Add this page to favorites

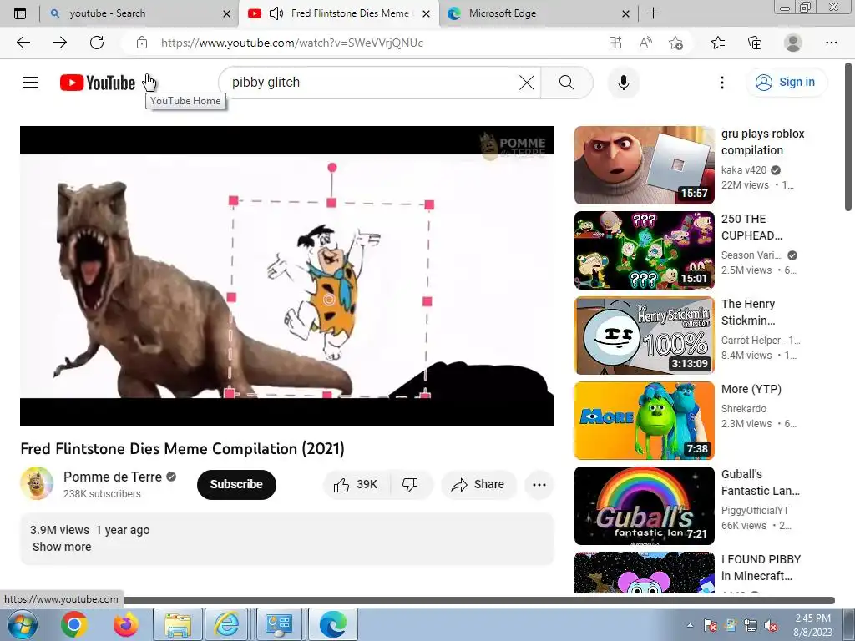coord(675,43)
